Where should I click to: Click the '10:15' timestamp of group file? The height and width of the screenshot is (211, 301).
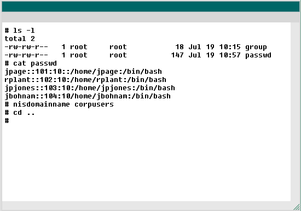coord(230,47)
